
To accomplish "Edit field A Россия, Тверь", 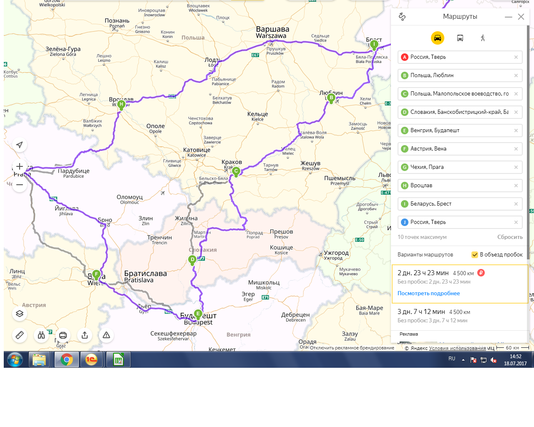I will pyautogui.click(x=460, y=57).
